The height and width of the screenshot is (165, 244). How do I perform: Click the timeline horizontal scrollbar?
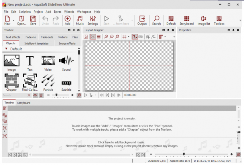point(81,155)
